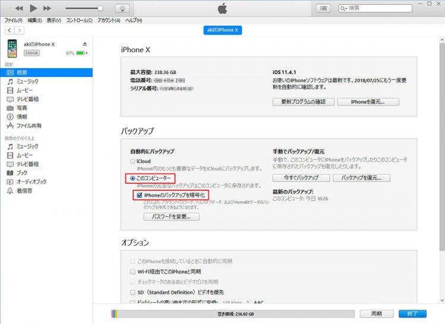Click the vertical scrollbar of the summary pane
Image resolution: width=445 pixels, height=324 pixels.
442,146
